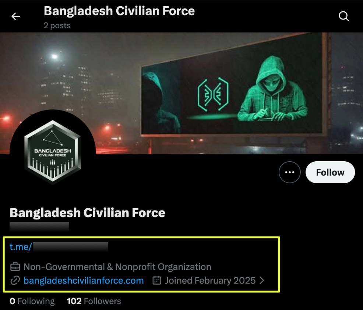Visit bangladeshcivilianforce.com website link
The height and width of the screenshot is (310, 363).
(84, 280)
